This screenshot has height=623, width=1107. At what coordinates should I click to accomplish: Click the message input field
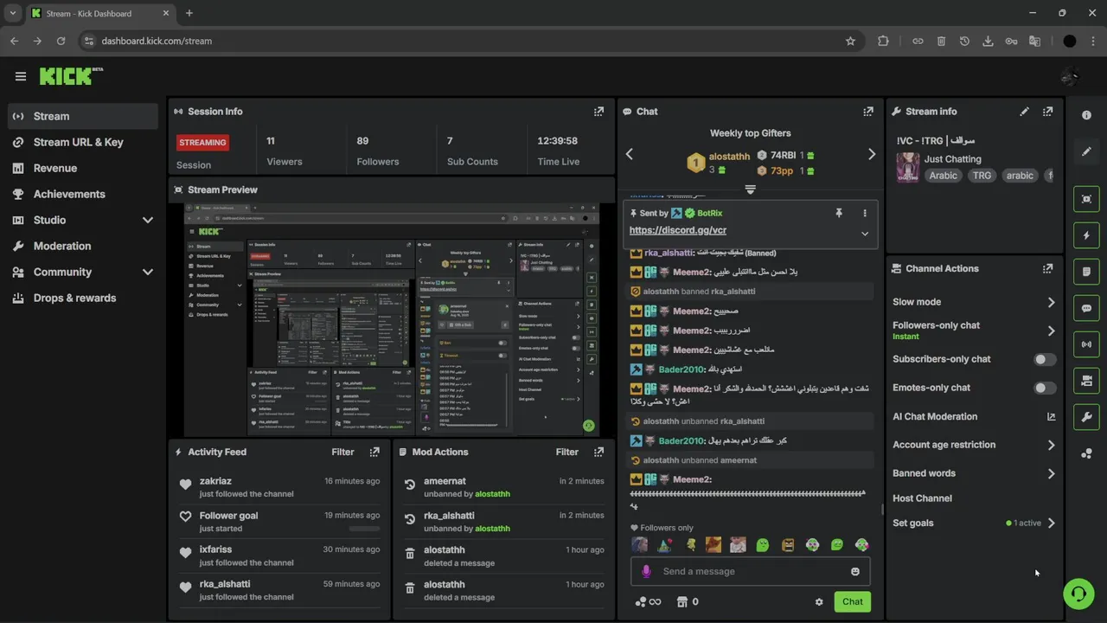click(751, 571)
